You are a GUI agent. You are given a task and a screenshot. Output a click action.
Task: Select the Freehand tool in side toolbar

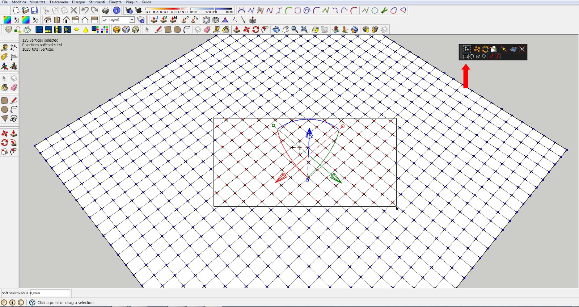click(14, 118)
